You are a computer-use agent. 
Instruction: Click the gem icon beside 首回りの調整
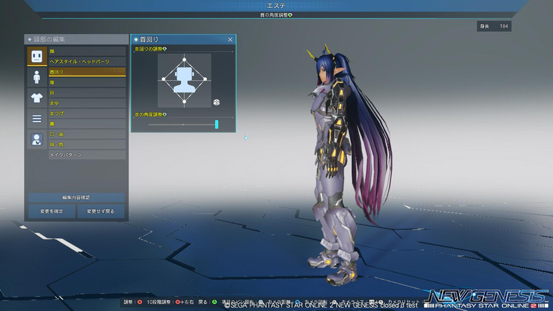[x=165, y=50]
